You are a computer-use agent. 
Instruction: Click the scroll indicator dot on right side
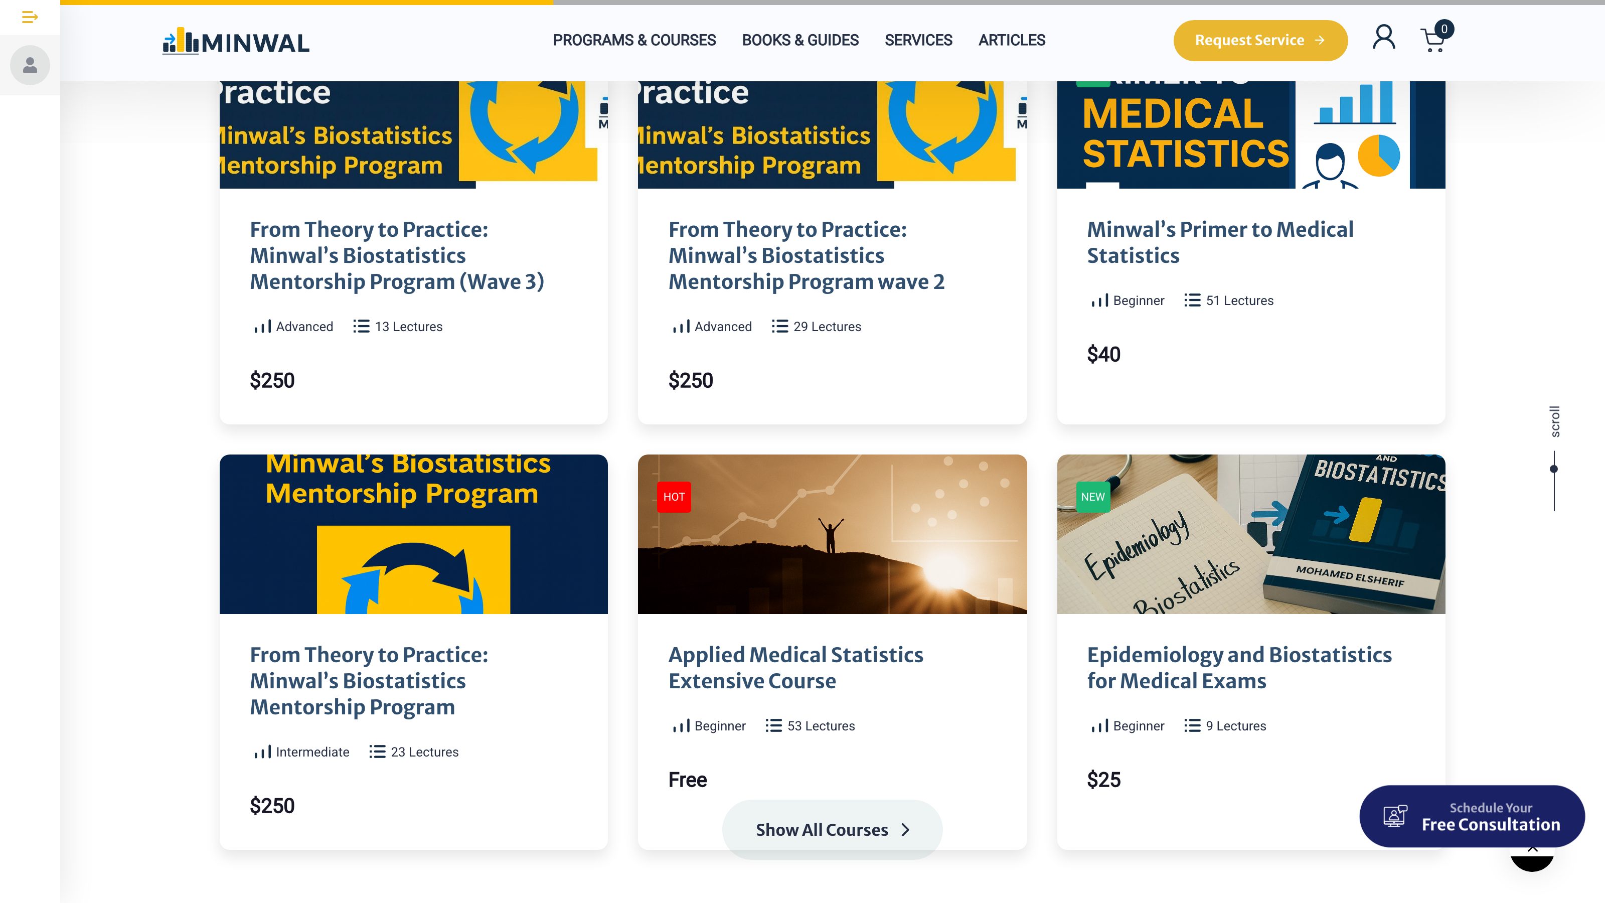click(1553, 469)
